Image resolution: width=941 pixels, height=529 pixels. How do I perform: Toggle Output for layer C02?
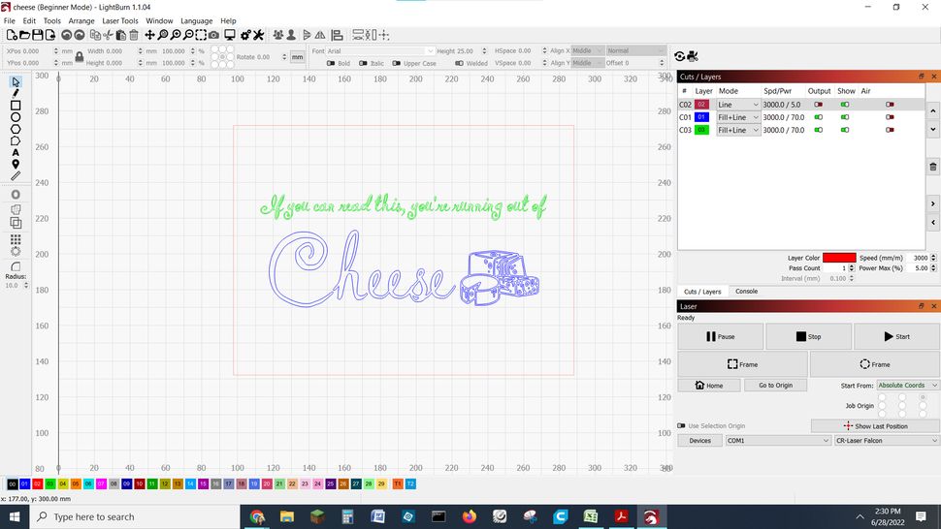point(818,105)
